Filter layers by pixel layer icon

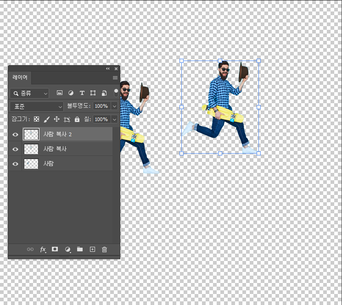60,93
